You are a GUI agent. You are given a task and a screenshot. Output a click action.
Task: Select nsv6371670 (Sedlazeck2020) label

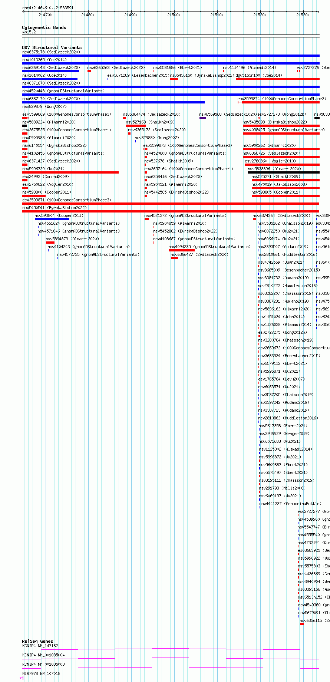click(x=51, y=83)
